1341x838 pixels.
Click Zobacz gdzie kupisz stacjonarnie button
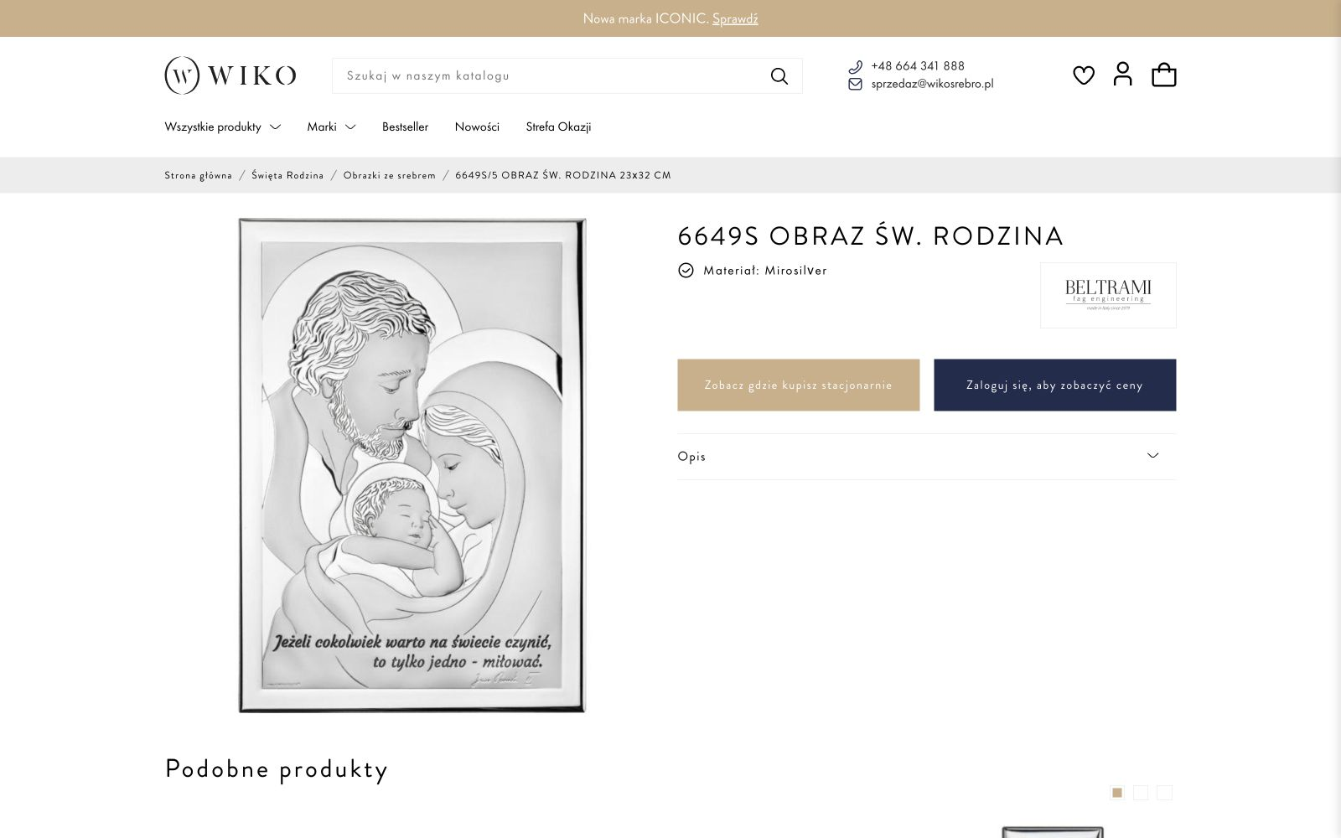point(798,385)
